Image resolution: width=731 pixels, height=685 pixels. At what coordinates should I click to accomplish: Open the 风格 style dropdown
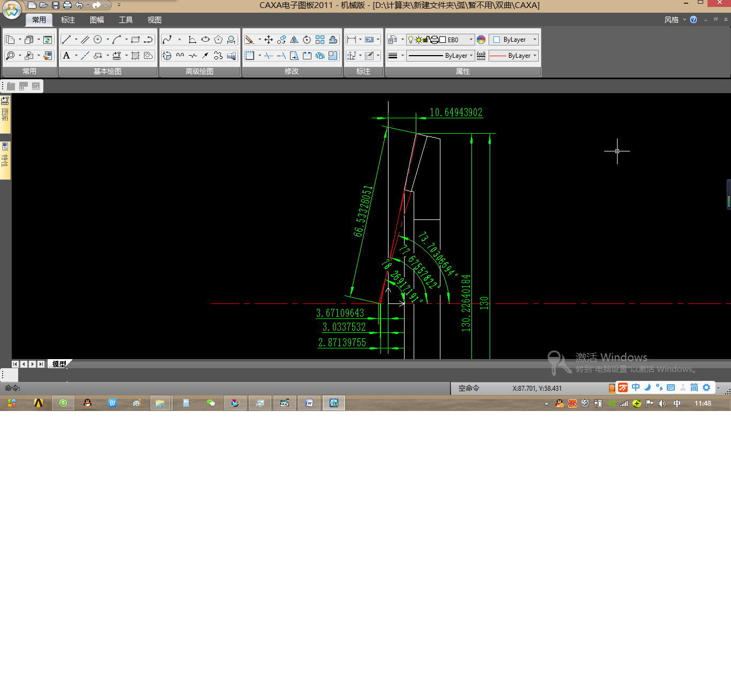coord(675,20)
